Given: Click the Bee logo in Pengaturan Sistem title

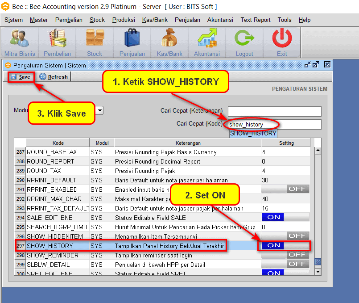Looking at the screenshot, I should 8,65.
